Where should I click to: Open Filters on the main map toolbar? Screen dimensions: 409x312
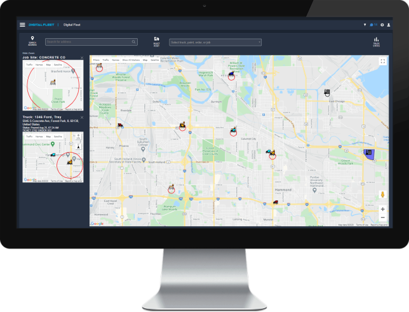pyautogui.click(x=96, y=60)
